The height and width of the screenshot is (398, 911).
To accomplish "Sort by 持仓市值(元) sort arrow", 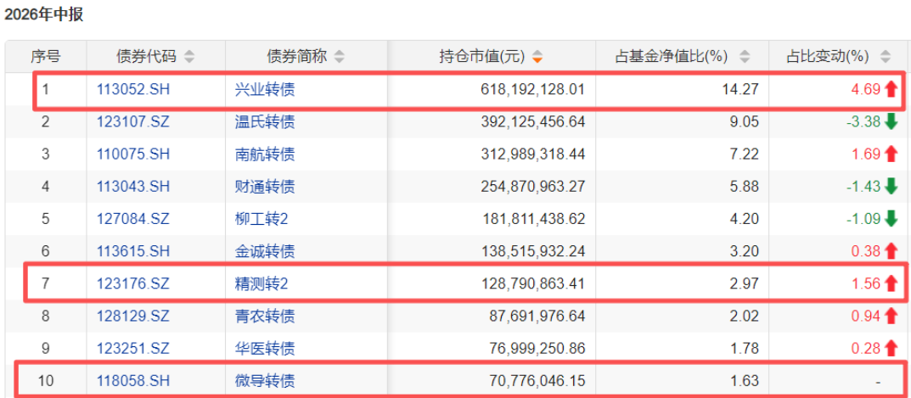I will coord(538,56).
